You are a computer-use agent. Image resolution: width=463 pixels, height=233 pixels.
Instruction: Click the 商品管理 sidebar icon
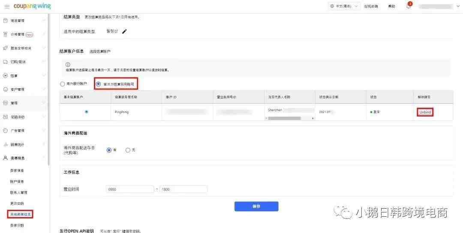[5, 21]
